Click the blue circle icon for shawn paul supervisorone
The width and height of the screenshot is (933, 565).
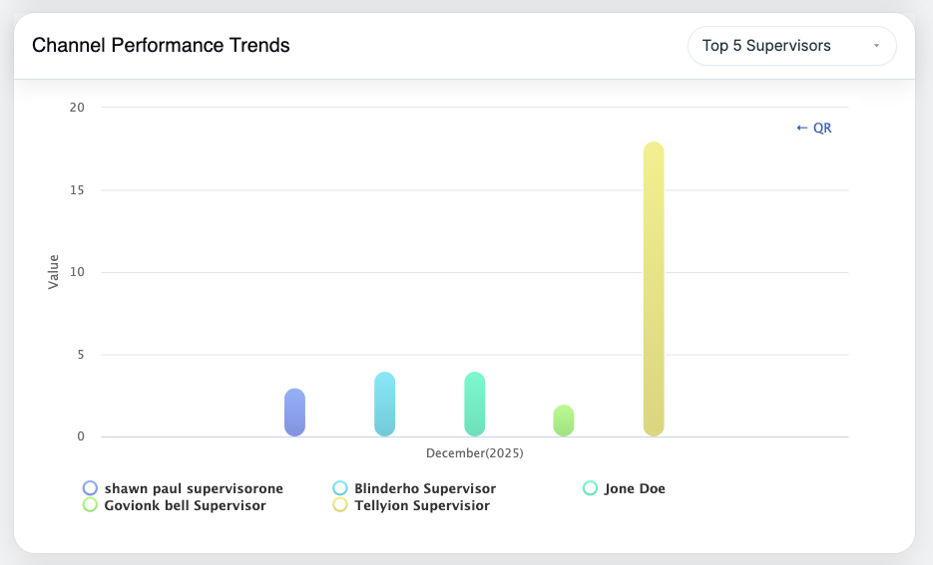(91, 488)
